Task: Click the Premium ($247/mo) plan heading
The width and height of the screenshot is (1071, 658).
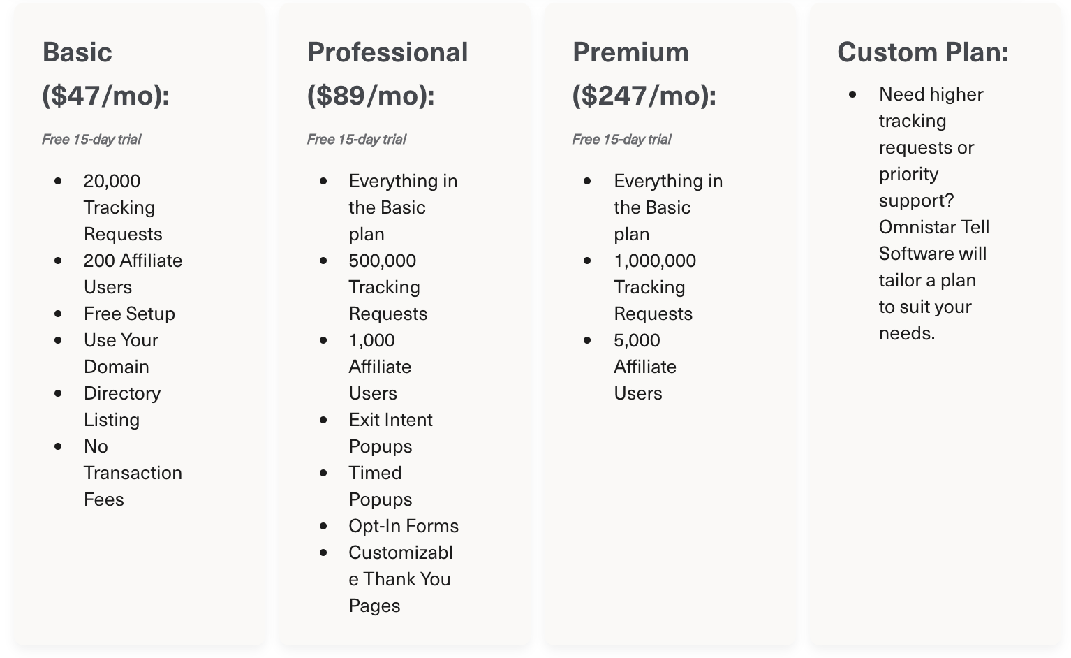Action: [x=644, y=73]
